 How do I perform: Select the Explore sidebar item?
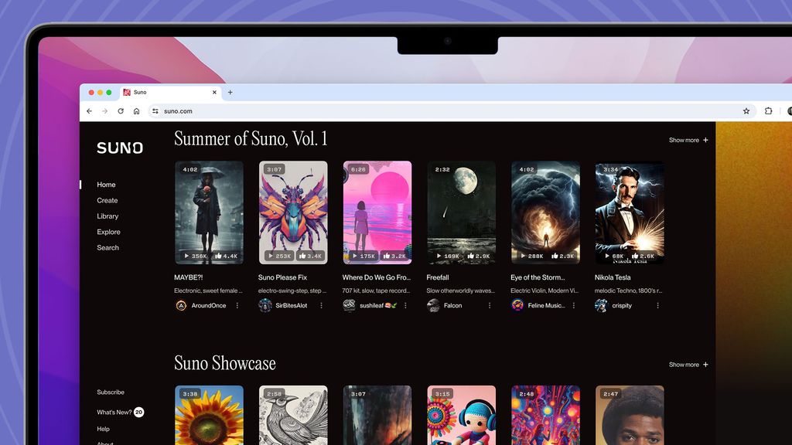108,232
